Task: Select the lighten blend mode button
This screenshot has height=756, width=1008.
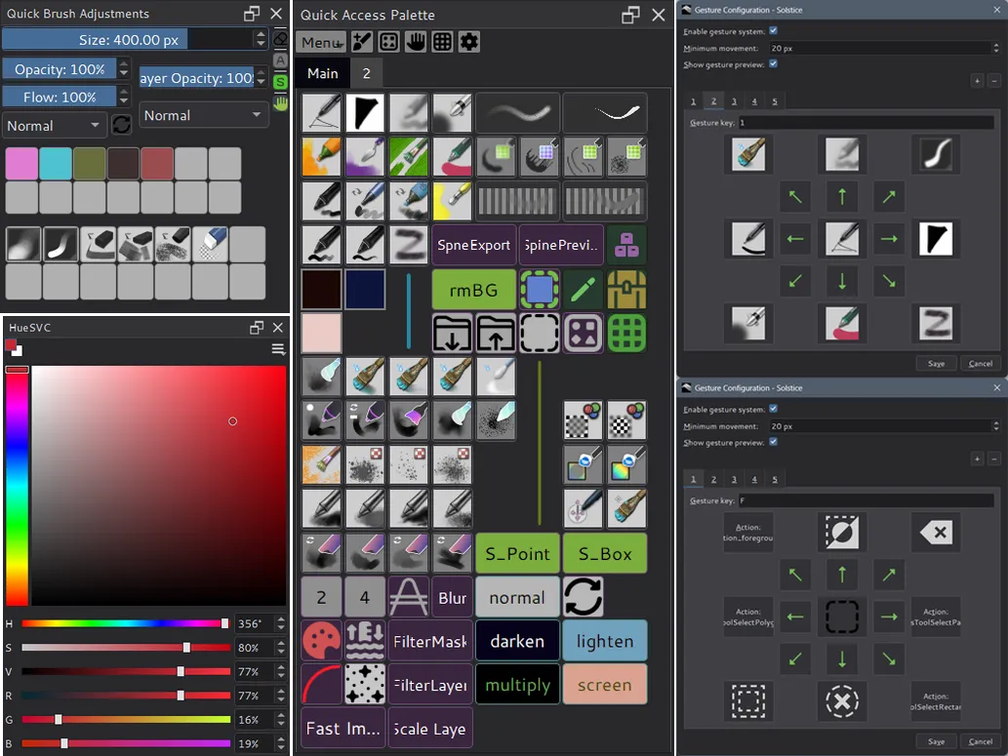Action: (x=605, y=641)
